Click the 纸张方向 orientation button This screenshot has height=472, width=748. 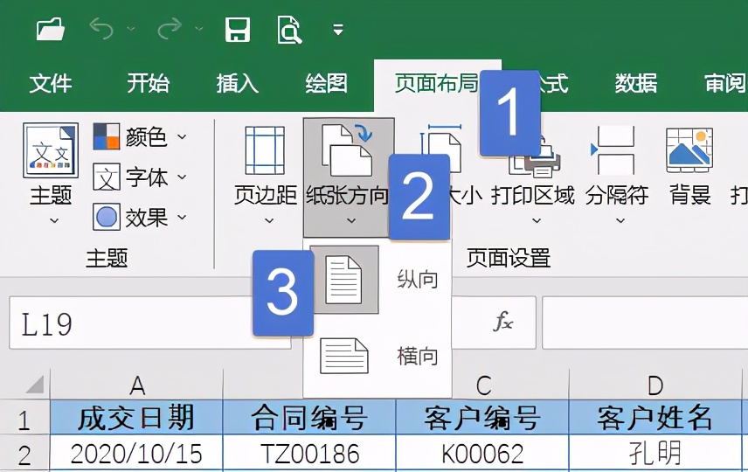(349, 177)
